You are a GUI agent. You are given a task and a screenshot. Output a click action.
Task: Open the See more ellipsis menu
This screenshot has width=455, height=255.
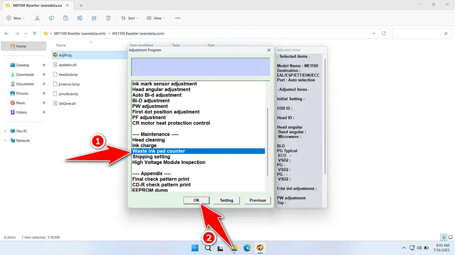[x=178, y=18]
